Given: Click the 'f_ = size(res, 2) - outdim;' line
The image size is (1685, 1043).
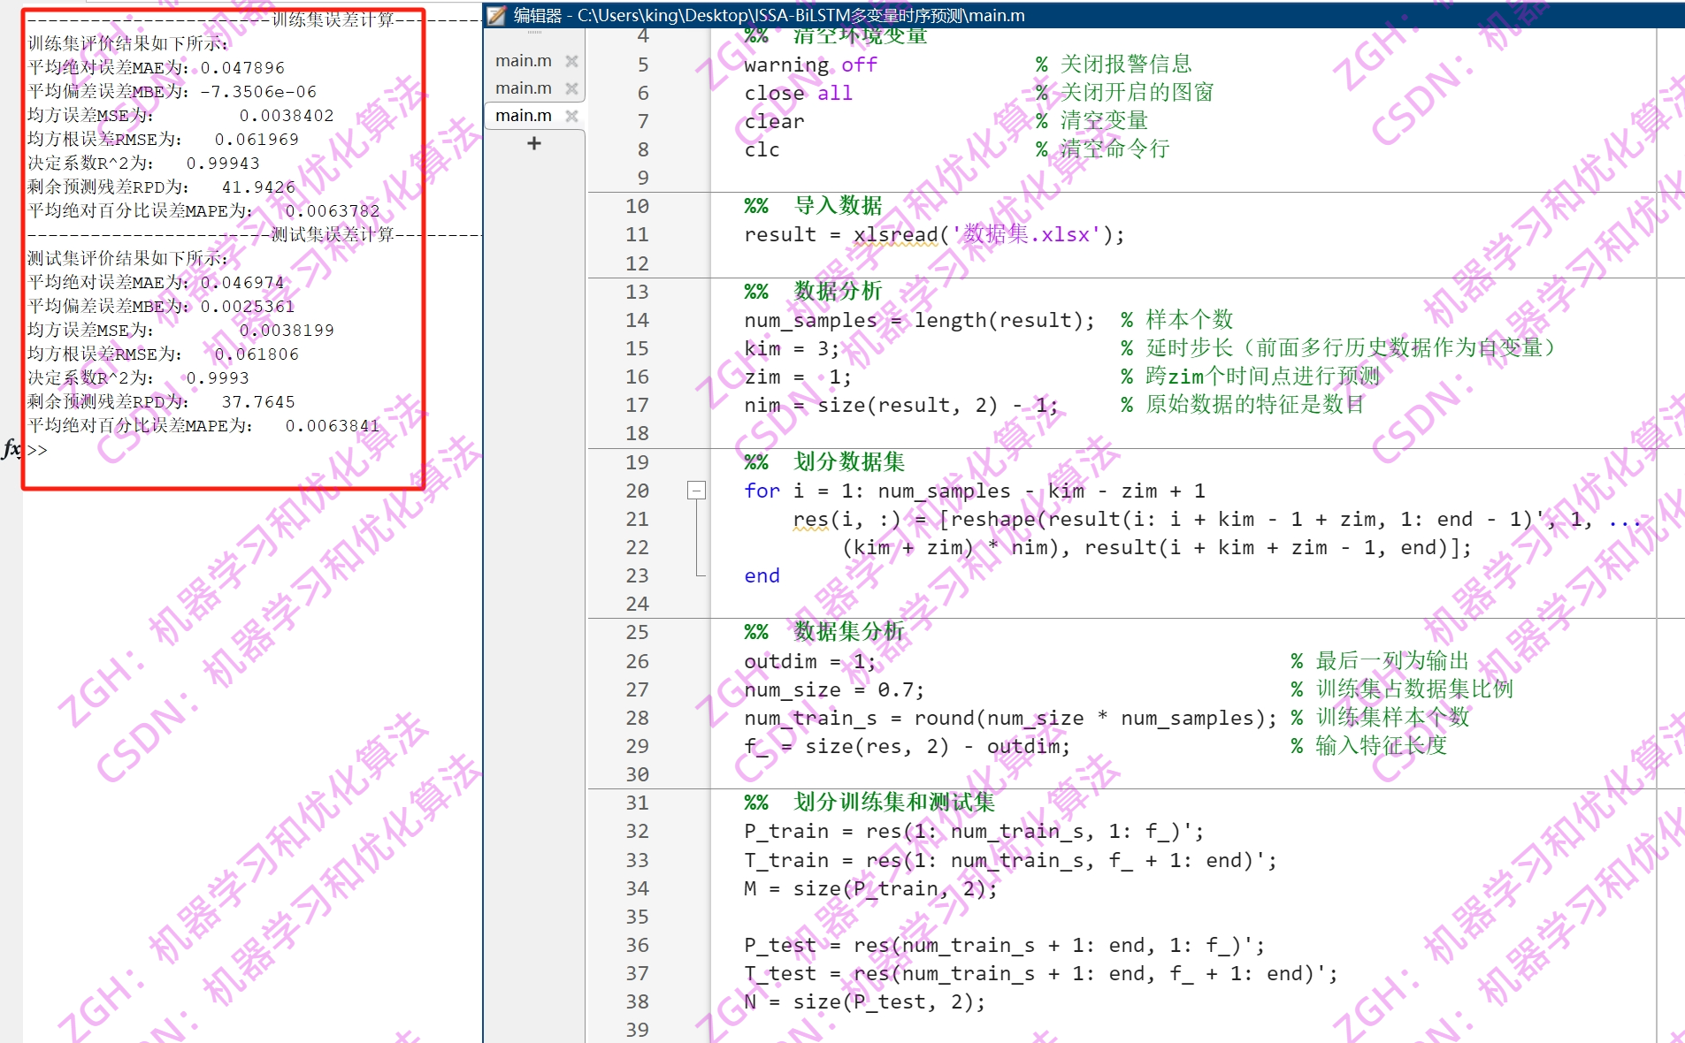Looking at the screenshot, I should 907,746.
